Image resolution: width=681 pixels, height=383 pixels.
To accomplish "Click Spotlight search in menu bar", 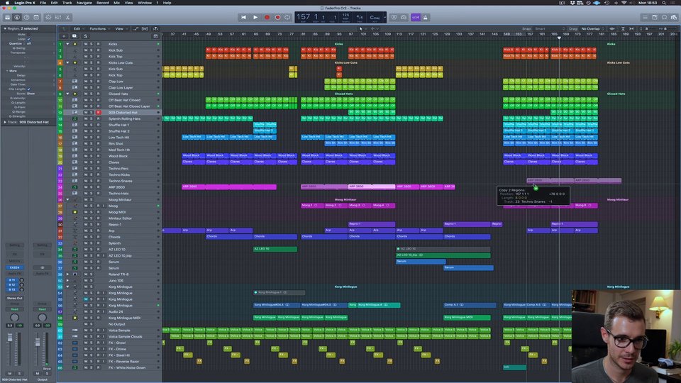I will pos(664,3).
